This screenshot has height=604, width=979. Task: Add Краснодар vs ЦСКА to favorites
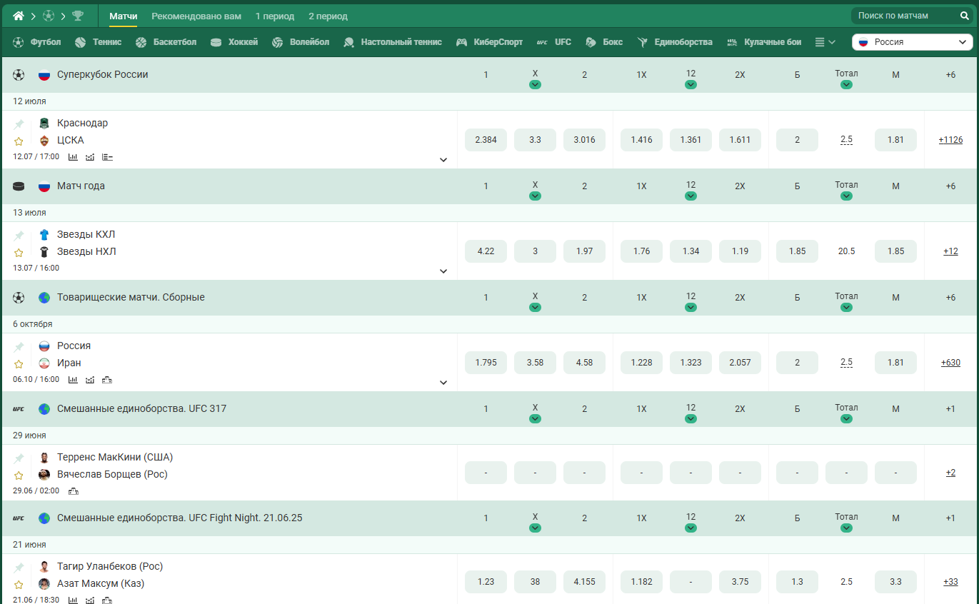pos(19,141)
